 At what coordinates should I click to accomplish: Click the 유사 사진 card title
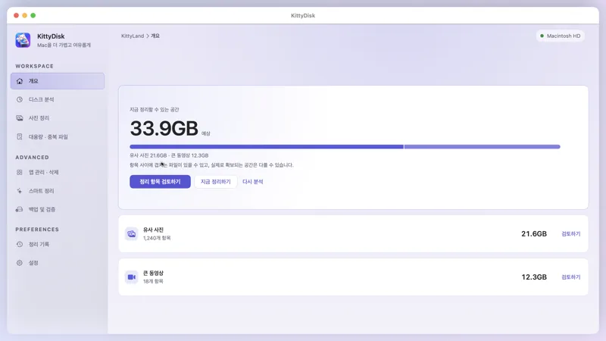point(154,230)
